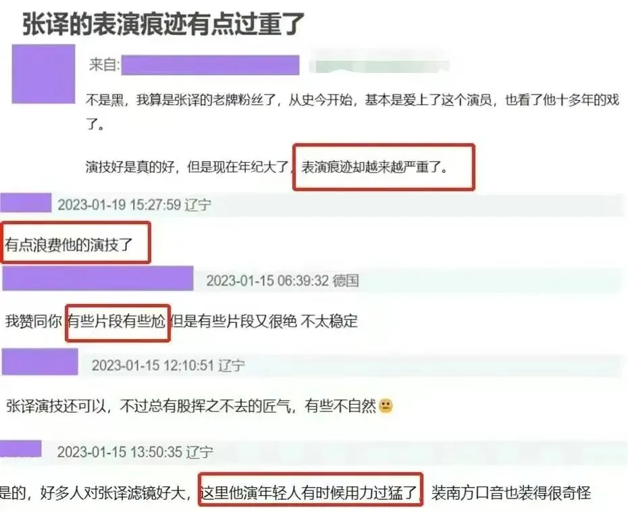The image size is (628, 512).
Task: Click timestamp 2023-01-15 06:39:32 德国
Action: click(282, 280)
